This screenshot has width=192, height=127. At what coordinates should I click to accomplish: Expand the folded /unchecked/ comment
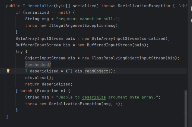point(38,64)
